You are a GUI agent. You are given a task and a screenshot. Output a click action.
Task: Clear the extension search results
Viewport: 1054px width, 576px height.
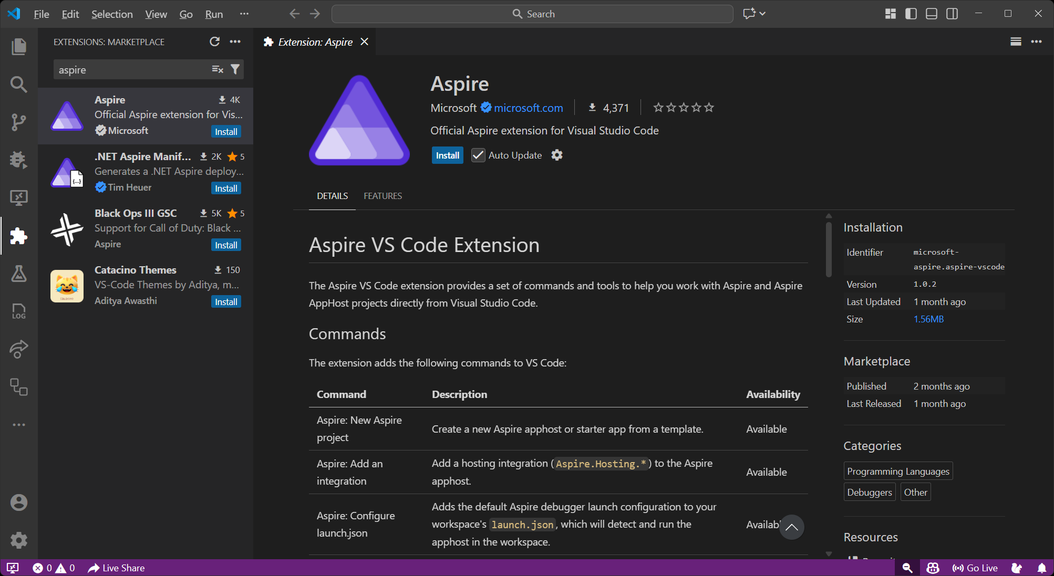(216, 69)
